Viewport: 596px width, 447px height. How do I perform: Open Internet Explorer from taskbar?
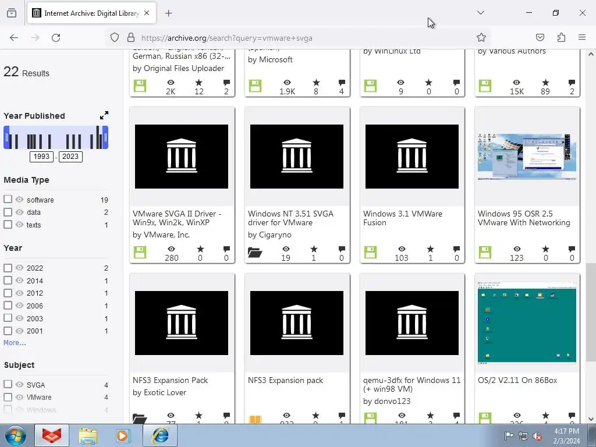[160, 436]
